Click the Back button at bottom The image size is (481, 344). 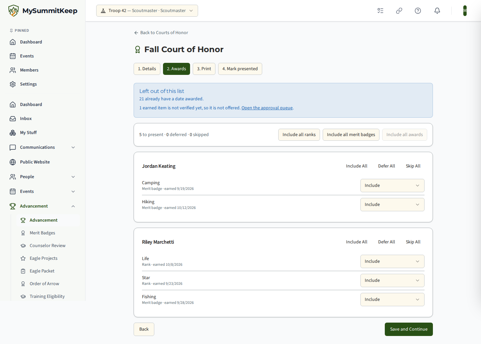coord(144,329)
